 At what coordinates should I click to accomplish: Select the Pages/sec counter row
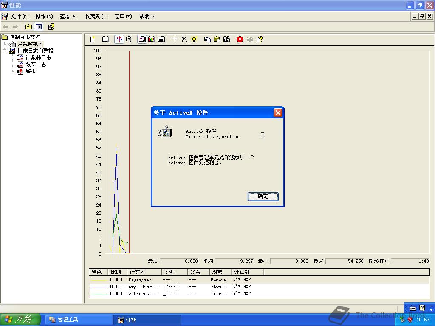click(259, 280)
